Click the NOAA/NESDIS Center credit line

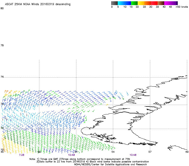[110, 164]
